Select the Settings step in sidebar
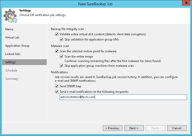This screenshot has width=192, height=136. (10, 62)
